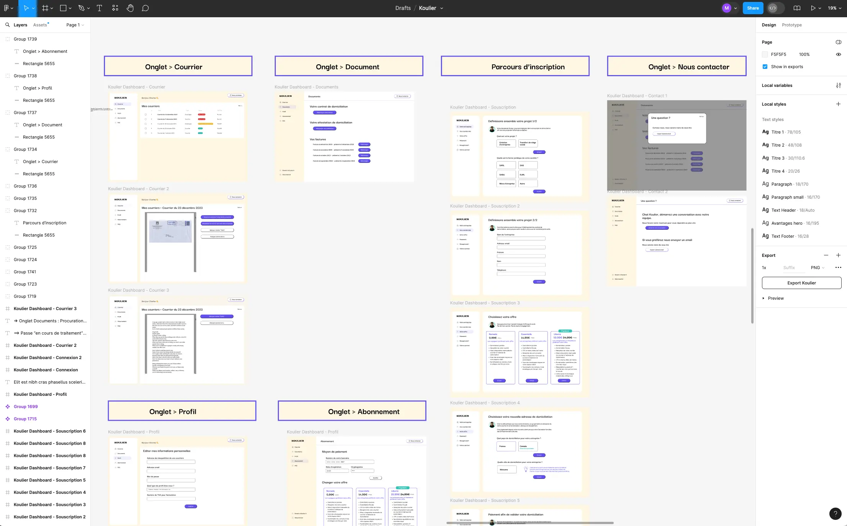Open the Figma main menu icon
This screenshot has width=847, height=526.
[6, 8]
